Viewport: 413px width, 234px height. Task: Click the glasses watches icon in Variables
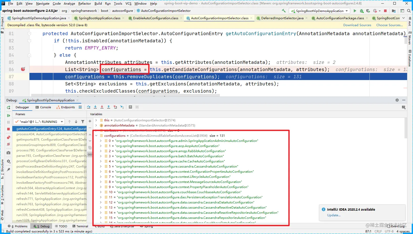pyautogui.click(x=90, y=154)
